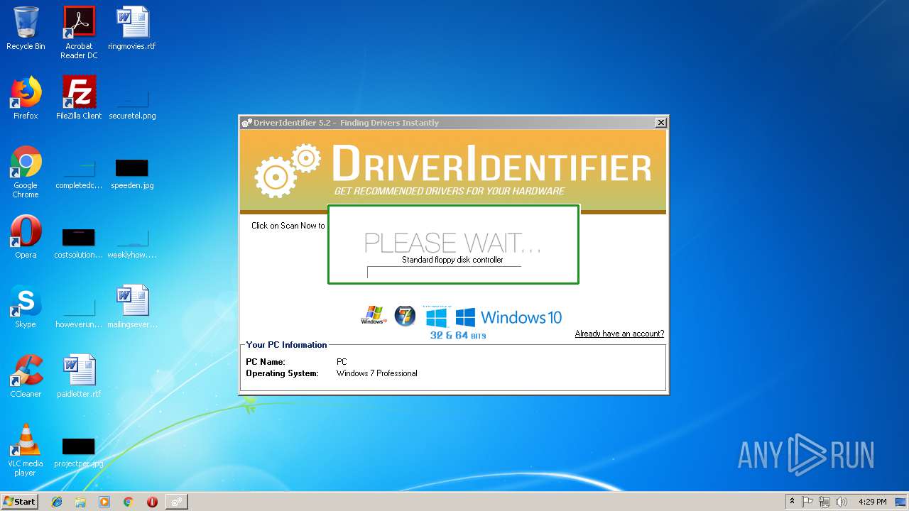Viewport: 909px width, 511px height.
Task: Open VLC media player shortcut
Action: point(26,450)
